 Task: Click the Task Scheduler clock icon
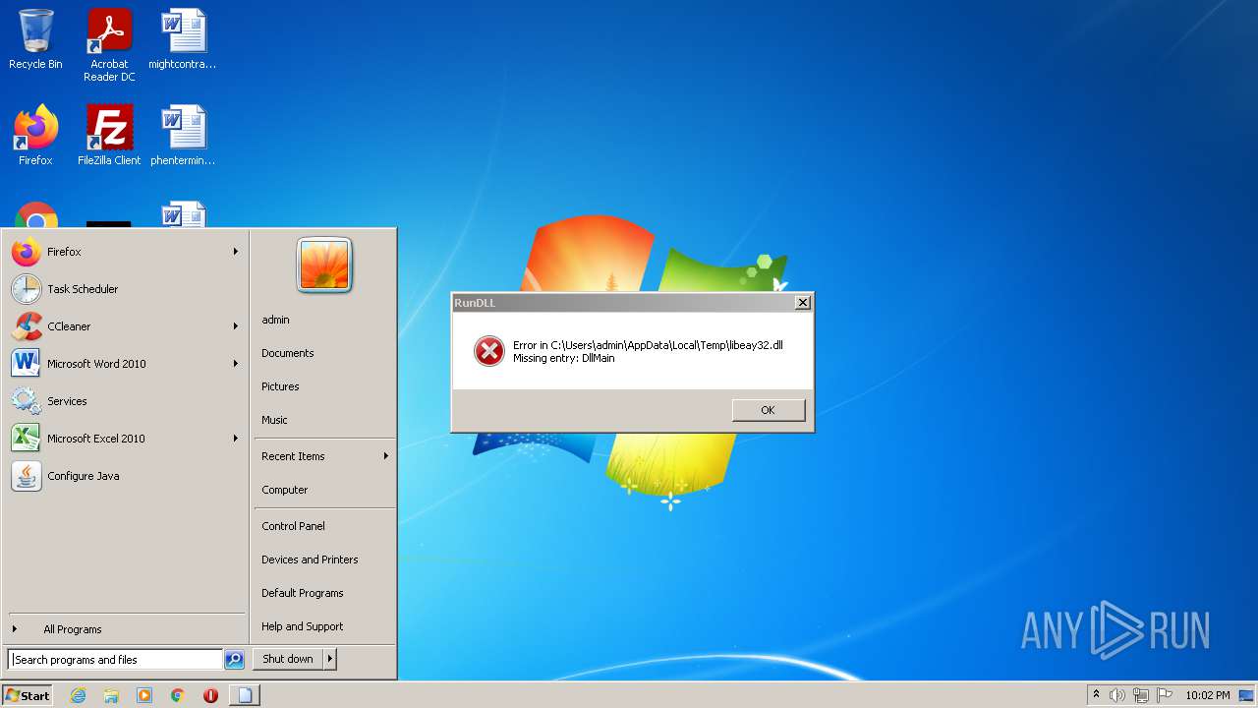tap(27, 289)
